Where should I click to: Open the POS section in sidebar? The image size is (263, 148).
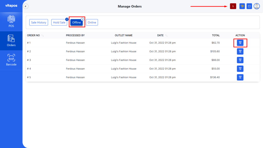click(x=11, y=22)
